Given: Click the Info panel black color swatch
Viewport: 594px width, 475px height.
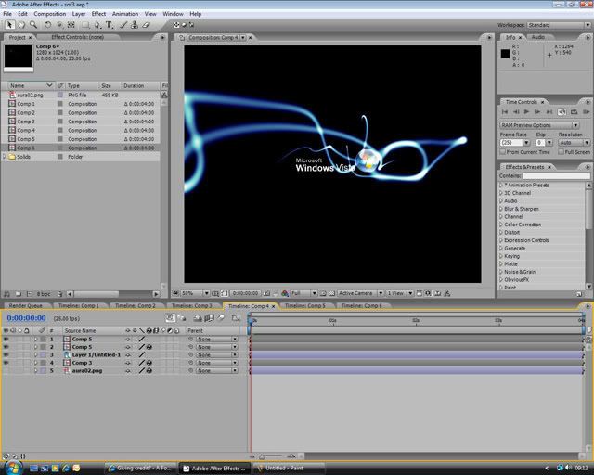Looking at the screenshot, I should [x=505, y=54].
